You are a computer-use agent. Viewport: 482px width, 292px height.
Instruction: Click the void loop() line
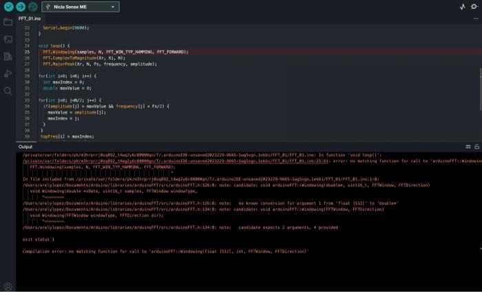(54, 46)
